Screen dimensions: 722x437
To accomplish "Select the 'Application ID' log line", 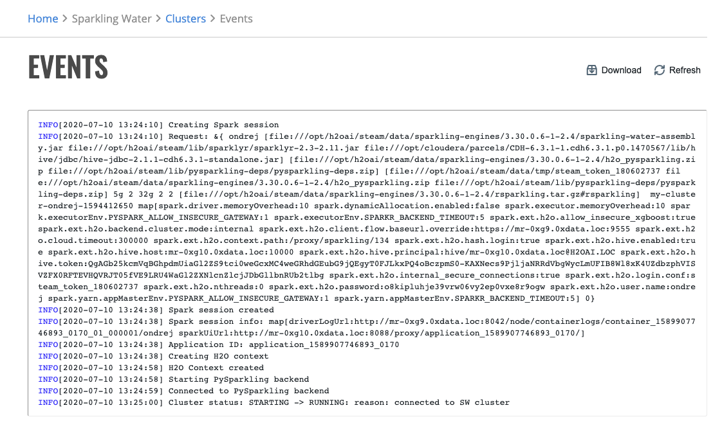I will 219,345.
